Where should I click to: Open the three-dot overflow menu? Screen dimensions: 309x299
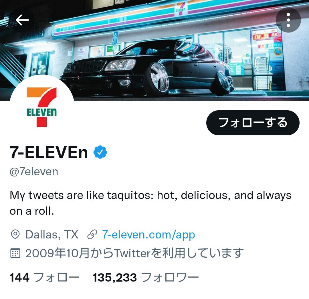pyautogui.click(x=288, y=20)
